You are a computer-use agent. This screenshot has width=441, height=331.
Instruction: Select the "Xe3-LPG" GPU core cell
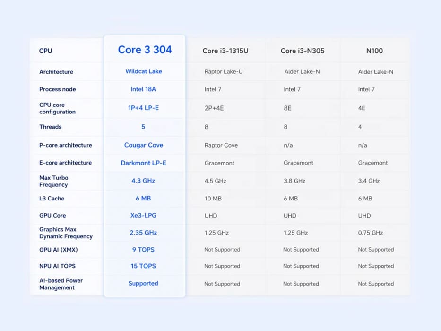click(143, 215)
